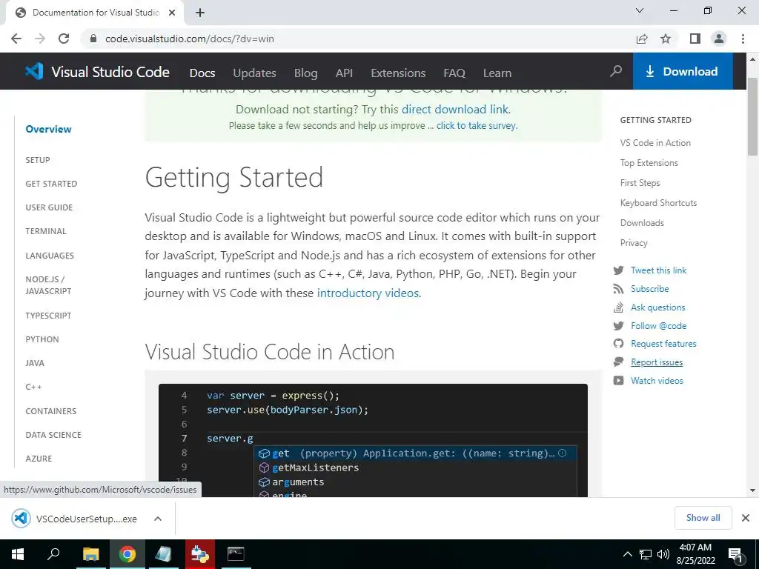Go back with the browser back arrow
This screenshot has height=569, width=759.
coord(16,39)
